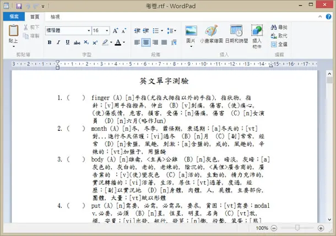Open the 檔案 file menu tab

(x=14, y=17)
